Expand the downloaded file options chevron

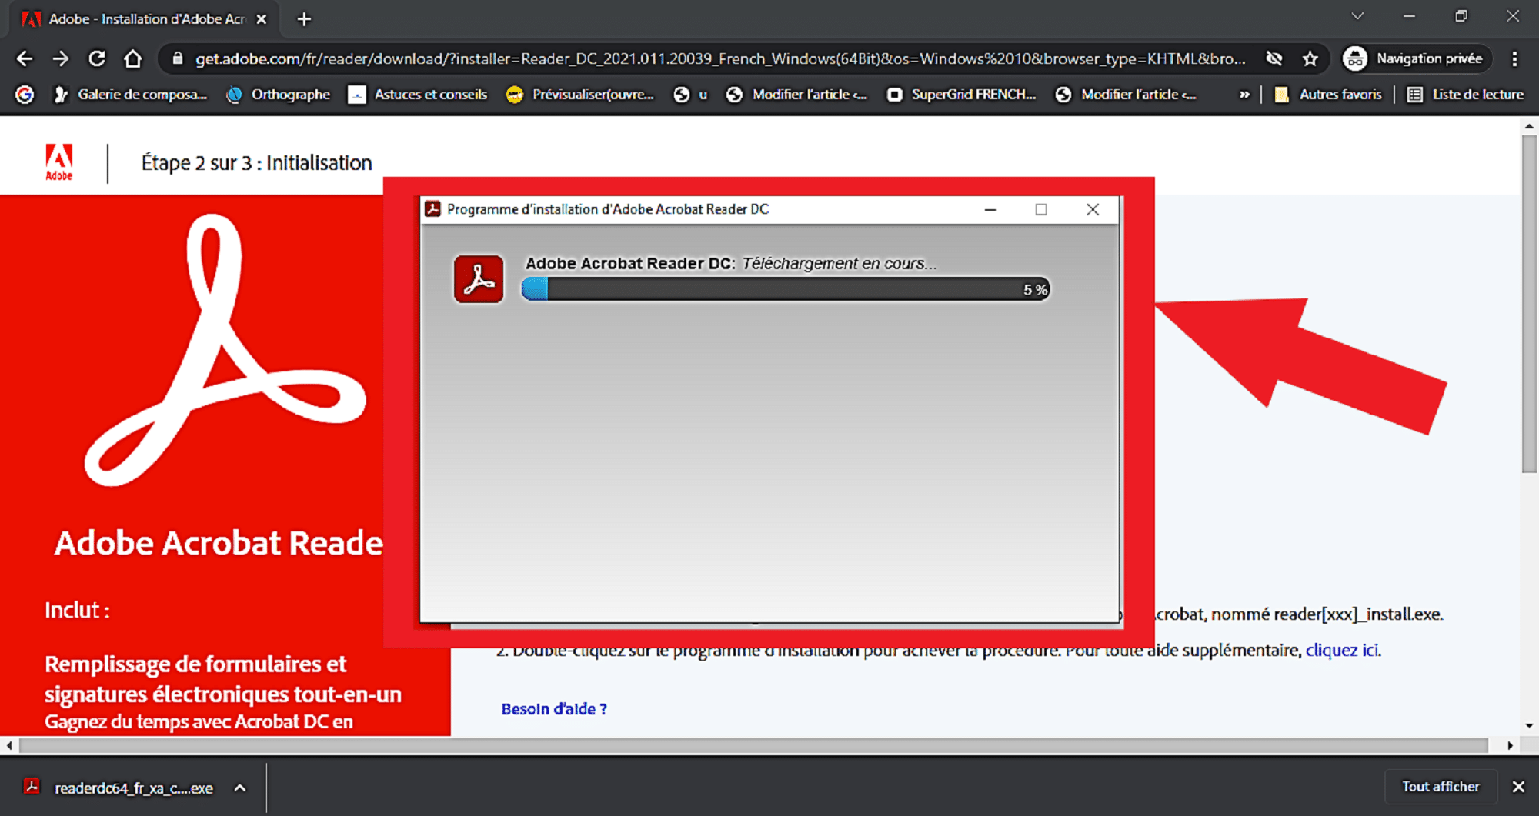240,788
